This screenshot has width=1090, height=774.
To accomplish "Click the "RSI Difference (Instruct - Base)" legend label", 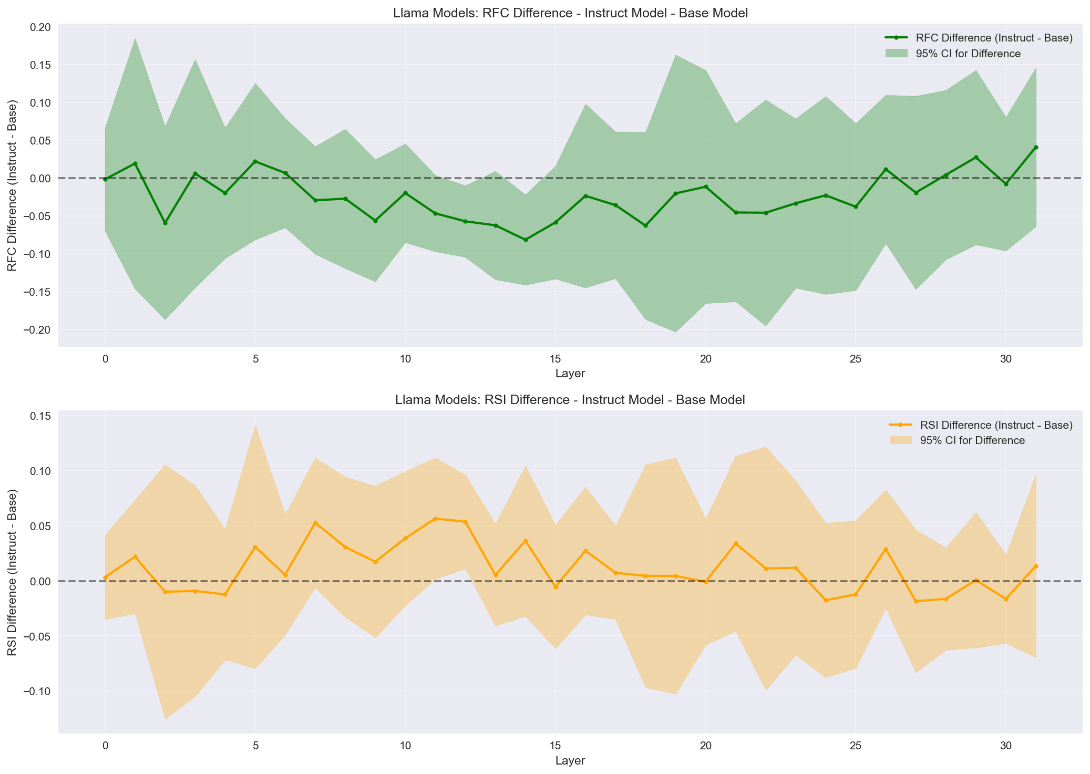I will coord(996,425).
